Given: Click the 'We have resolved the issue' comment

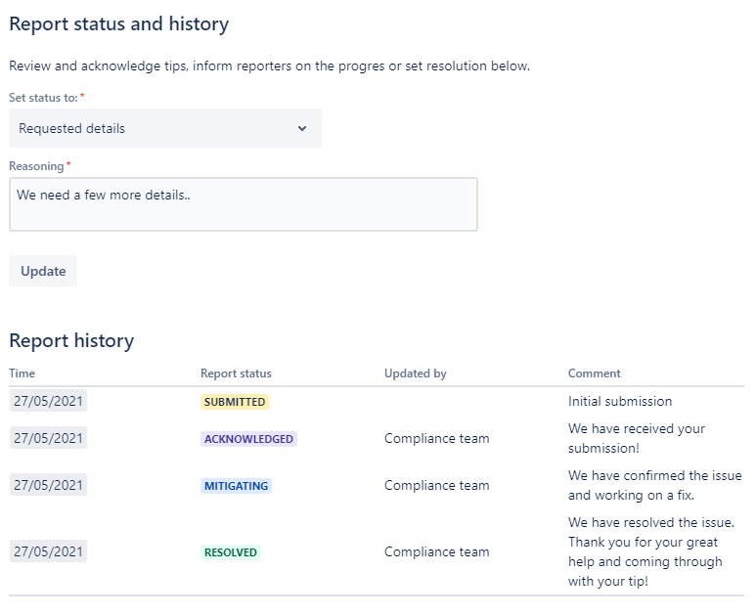Looking at the screenshot, I should tap(650, 551).
